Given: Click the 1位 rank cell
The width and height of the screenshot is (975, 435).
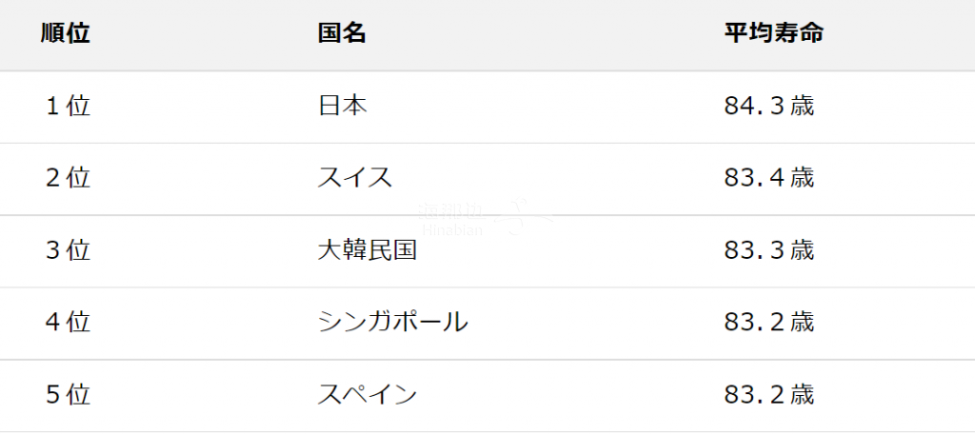Looking at the screenshot, I should pos(68,107).
